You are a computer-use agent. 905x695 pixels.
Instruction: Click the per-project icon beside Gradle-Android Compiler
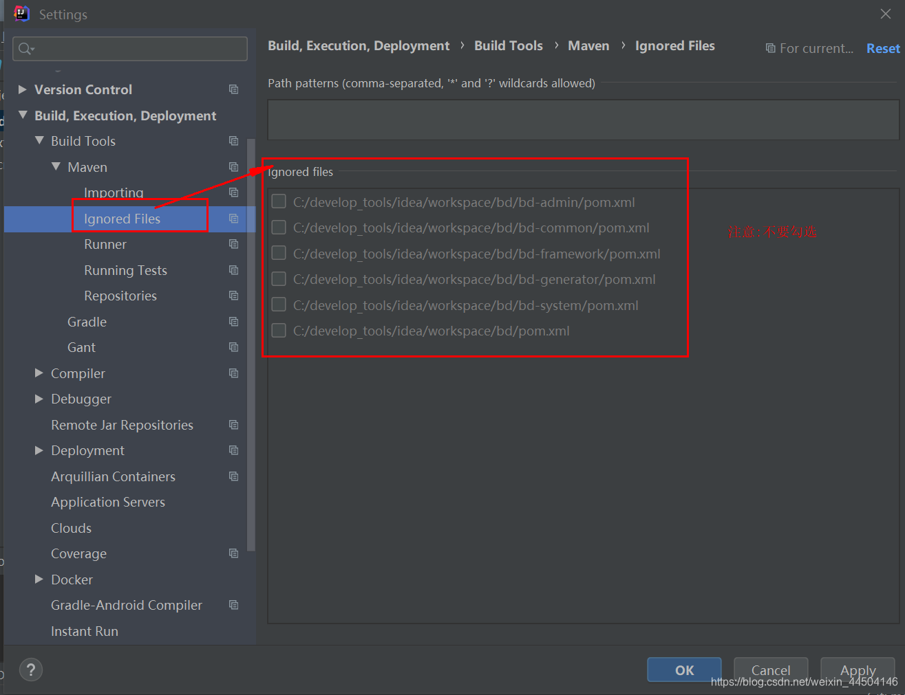[233, 605]
